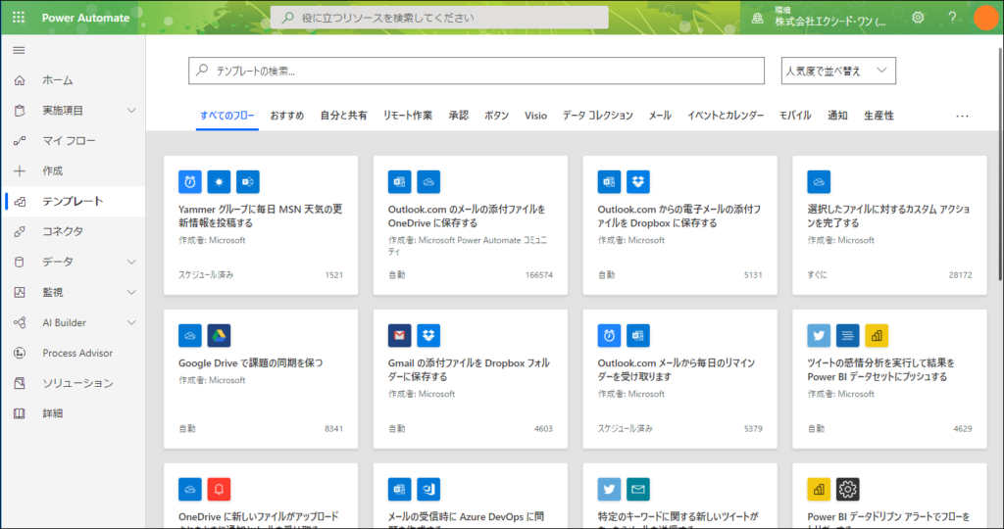This screenshot has height=529, width=1004.
Task: Click the Azure DevOps icon on the メールの受信時 card
Action: [428, 490]
